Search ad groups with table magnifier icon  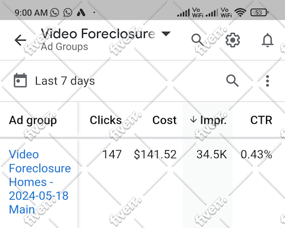click(232, 80)
